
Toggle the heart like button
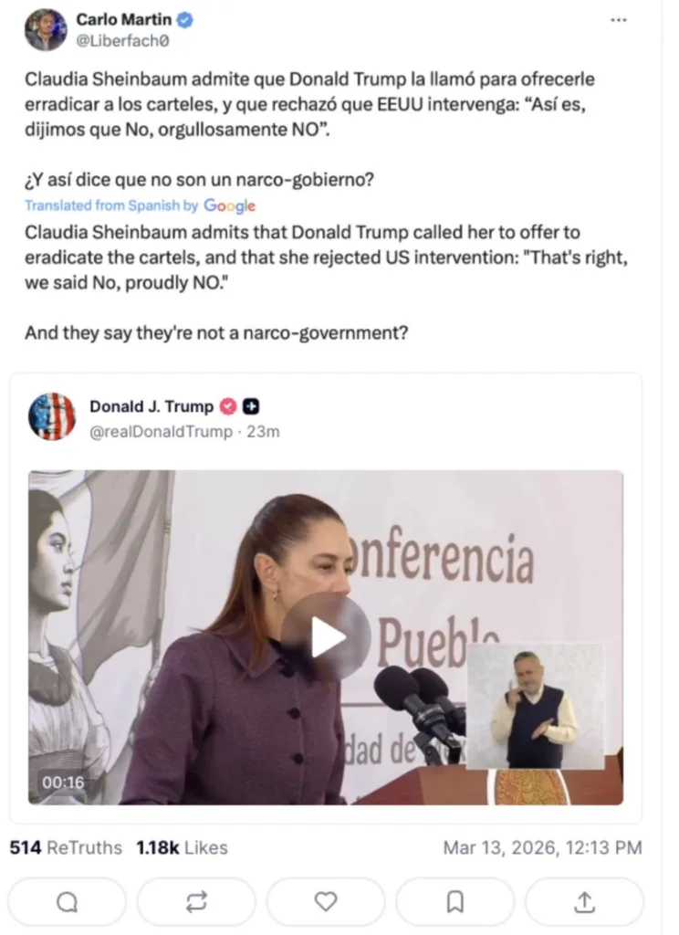click(x=326, y=902)
